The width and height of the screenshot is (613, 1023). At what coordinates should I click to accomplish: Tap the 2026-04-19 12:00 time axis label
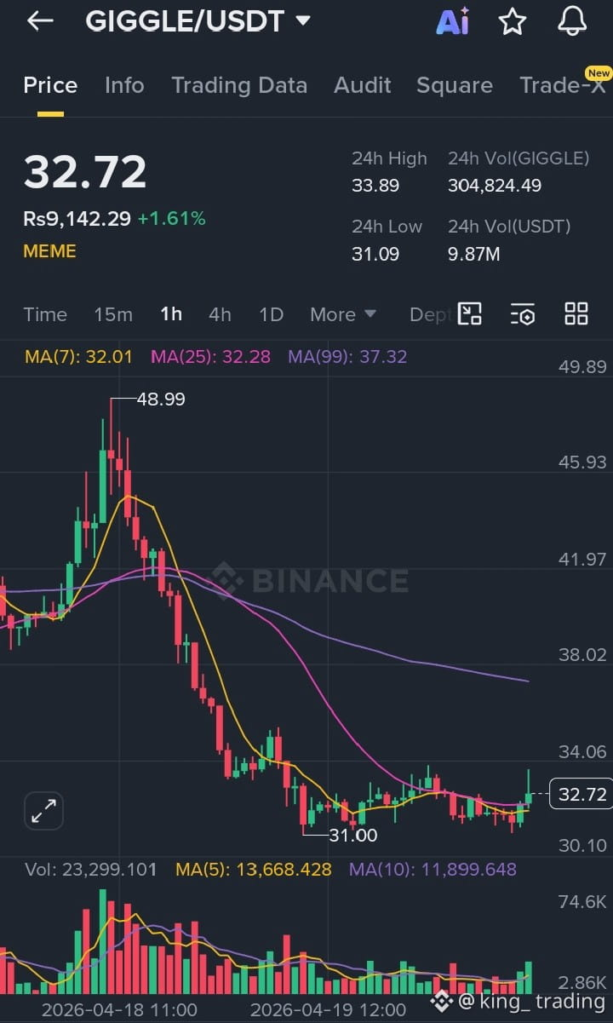328,1009
